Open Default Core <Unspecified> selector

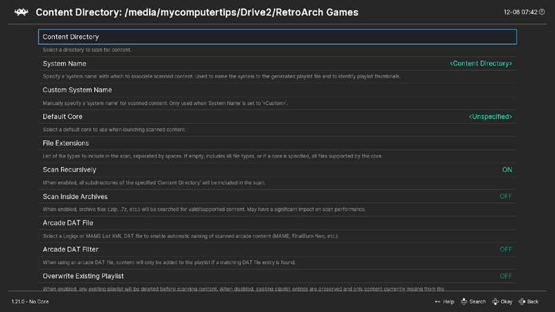pos(490,116)
